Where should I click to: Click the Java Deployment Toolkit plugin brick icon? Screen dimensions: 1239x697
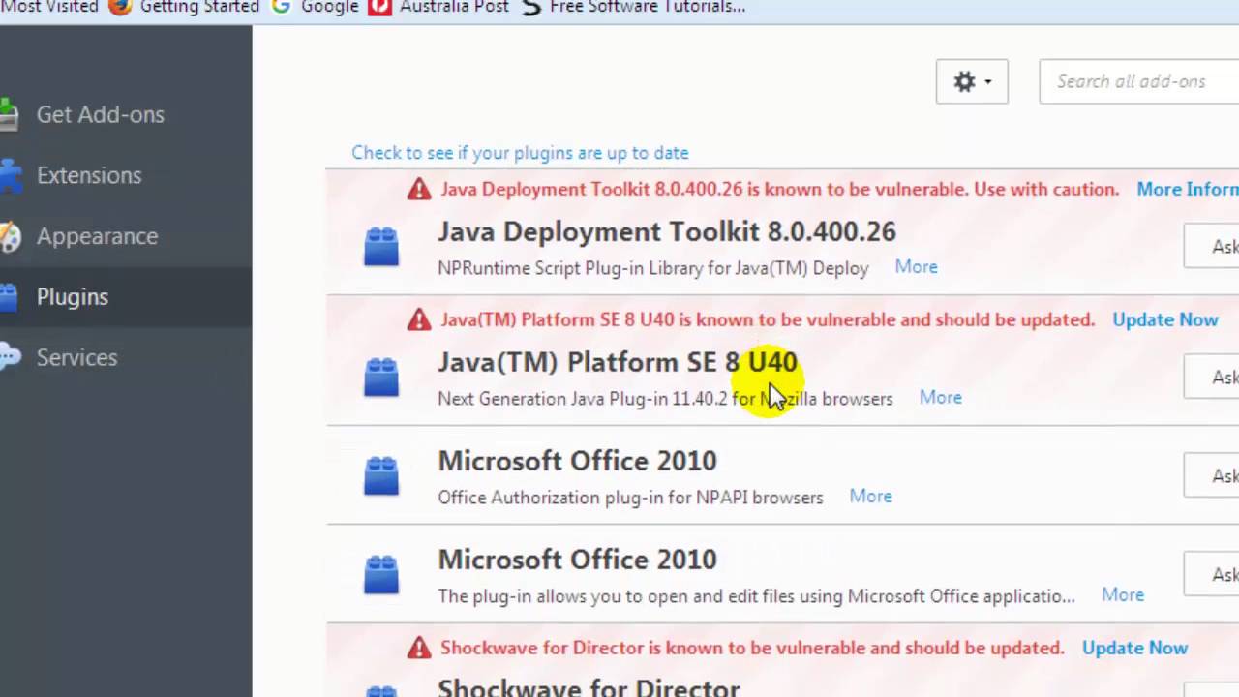tap(381, 246)
